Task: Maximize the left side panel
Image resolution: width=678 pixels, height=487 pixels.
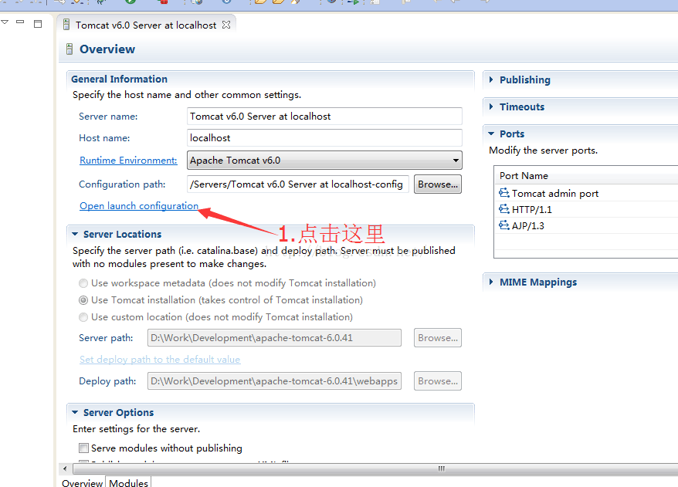Action: (38, 24)
